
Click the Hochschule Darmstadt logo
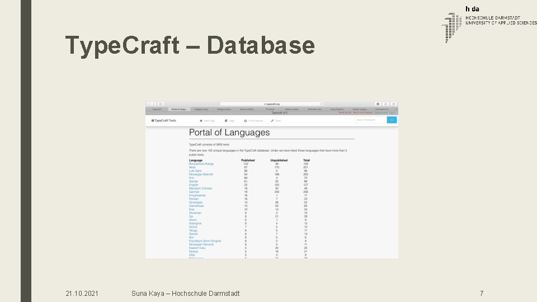(x=489, y=24)
